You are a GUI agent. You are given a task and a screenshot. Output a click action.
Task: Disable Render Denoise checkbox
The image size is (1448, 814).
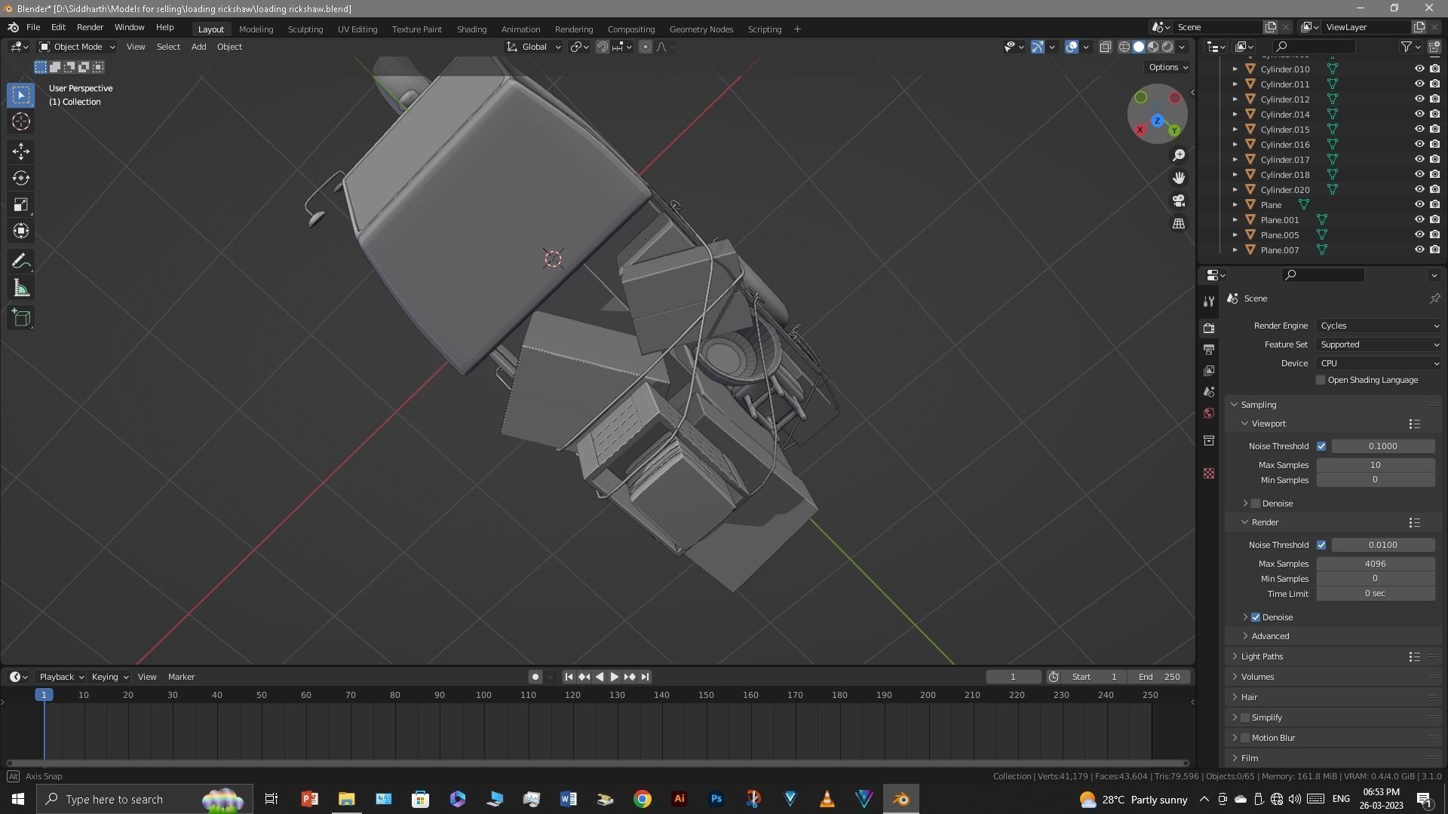point(1256,617)
